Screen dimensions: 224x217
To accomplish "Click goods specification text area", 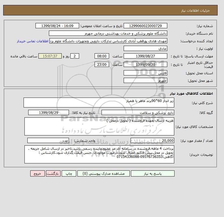I will pos(99,126).
